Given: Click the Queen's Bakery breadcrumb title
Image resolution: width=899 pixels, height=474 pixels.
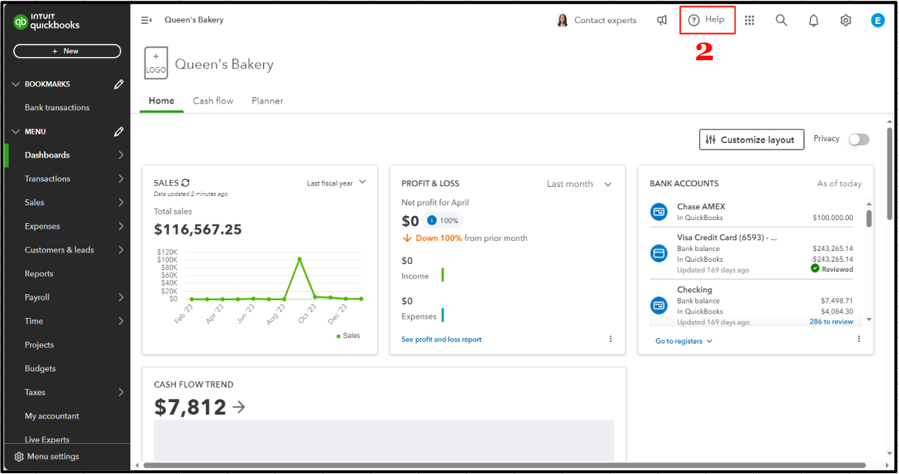Looking at the screenshot, I should point(194,20).
